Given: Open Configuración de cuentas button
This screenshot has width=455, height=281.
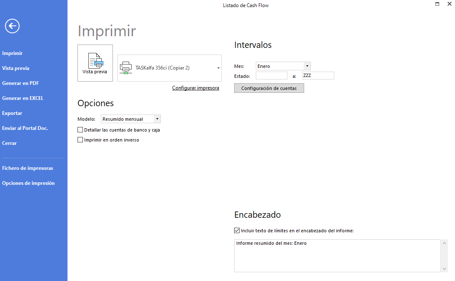Looking at the screenshot, I should tap(269, 88).
